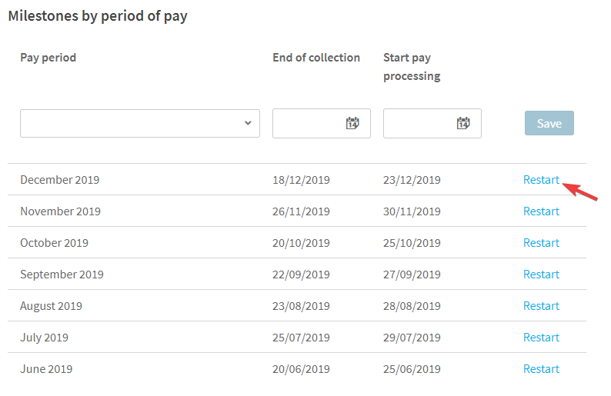Screen dimensions: 611x396
Task: Restart the June 2019 pay period
Action: point(541,369)
